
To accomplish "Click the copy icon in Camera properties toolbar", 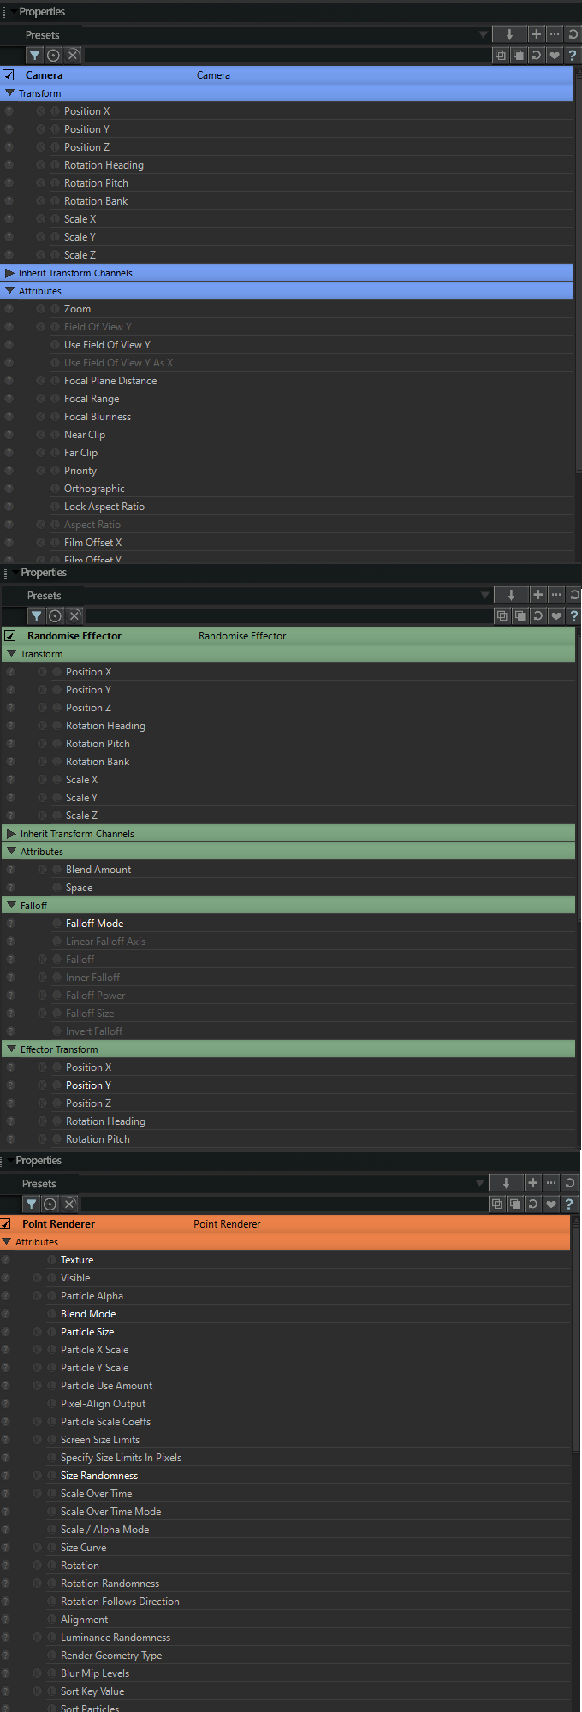I will pyautogui.click(x=501, y=55).
